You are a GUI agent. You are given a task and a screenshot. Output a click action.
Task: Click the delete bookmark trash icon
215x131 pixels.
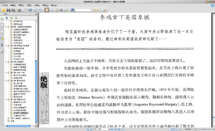6,18
